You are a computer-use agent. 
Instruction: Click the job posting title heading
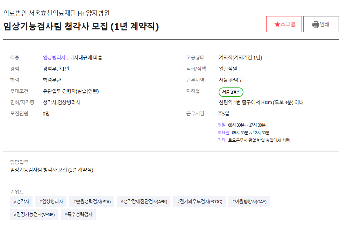(81, 27)
